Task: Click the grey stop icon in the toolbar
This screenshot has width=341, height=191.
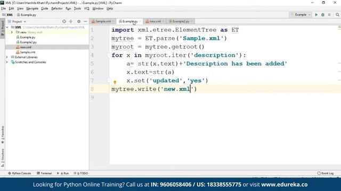Action: click(329, 15)
